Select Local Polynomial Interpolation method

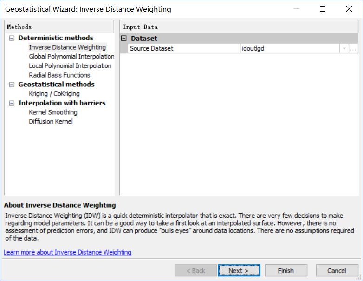coord(70,66)
